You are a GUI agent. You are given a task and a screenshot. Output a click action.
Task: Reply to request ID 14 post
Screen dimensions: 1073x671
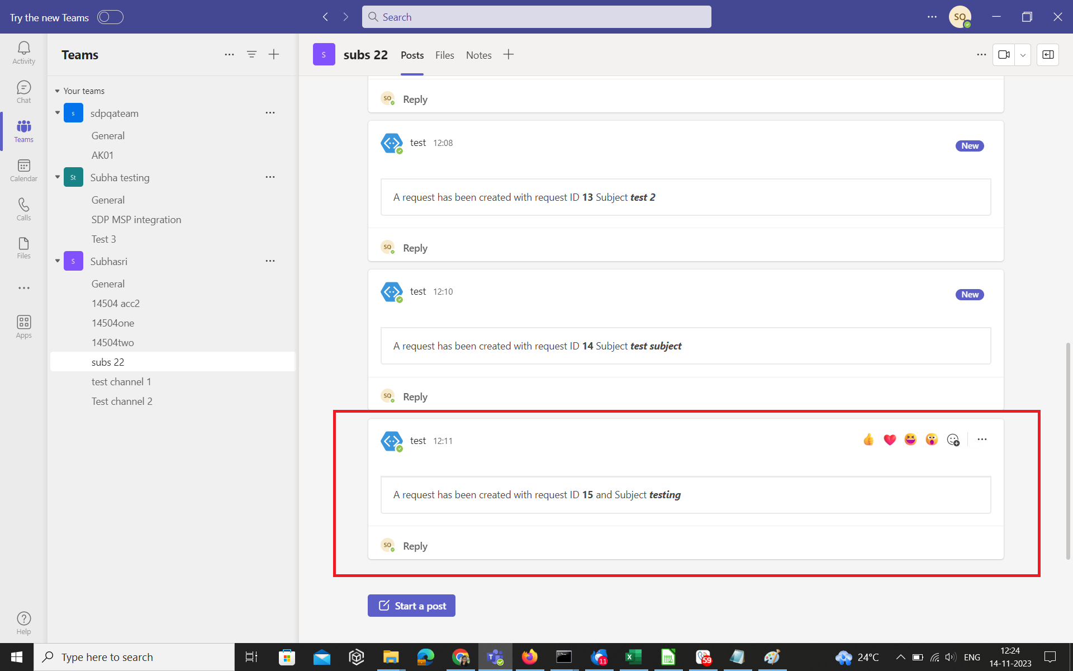tap(415, 396)
